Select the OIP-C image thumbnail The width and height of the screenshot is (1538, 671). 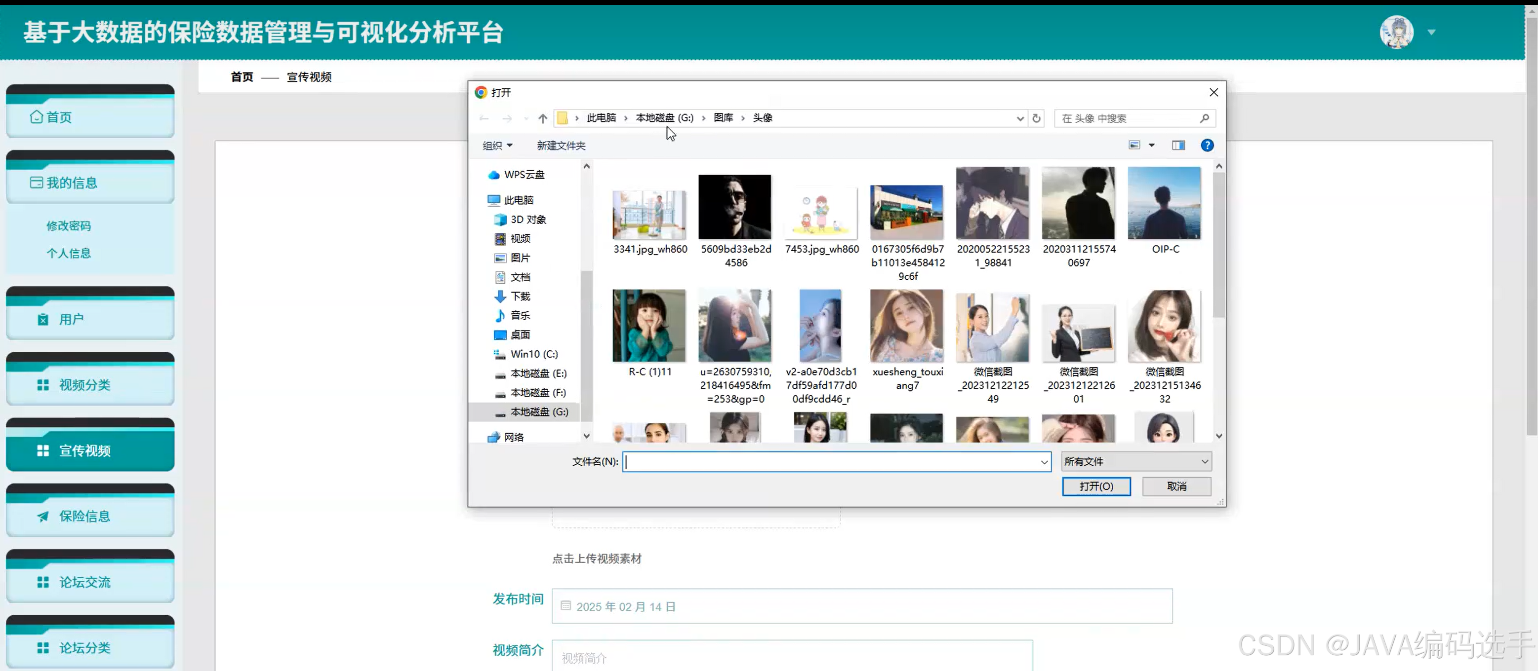pos(1164,204)
